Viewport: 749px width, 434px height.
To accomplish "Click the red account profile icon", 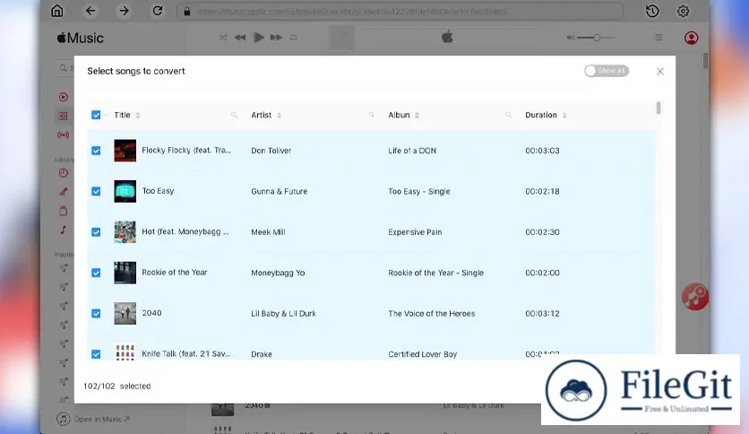I will coord(691,38).
